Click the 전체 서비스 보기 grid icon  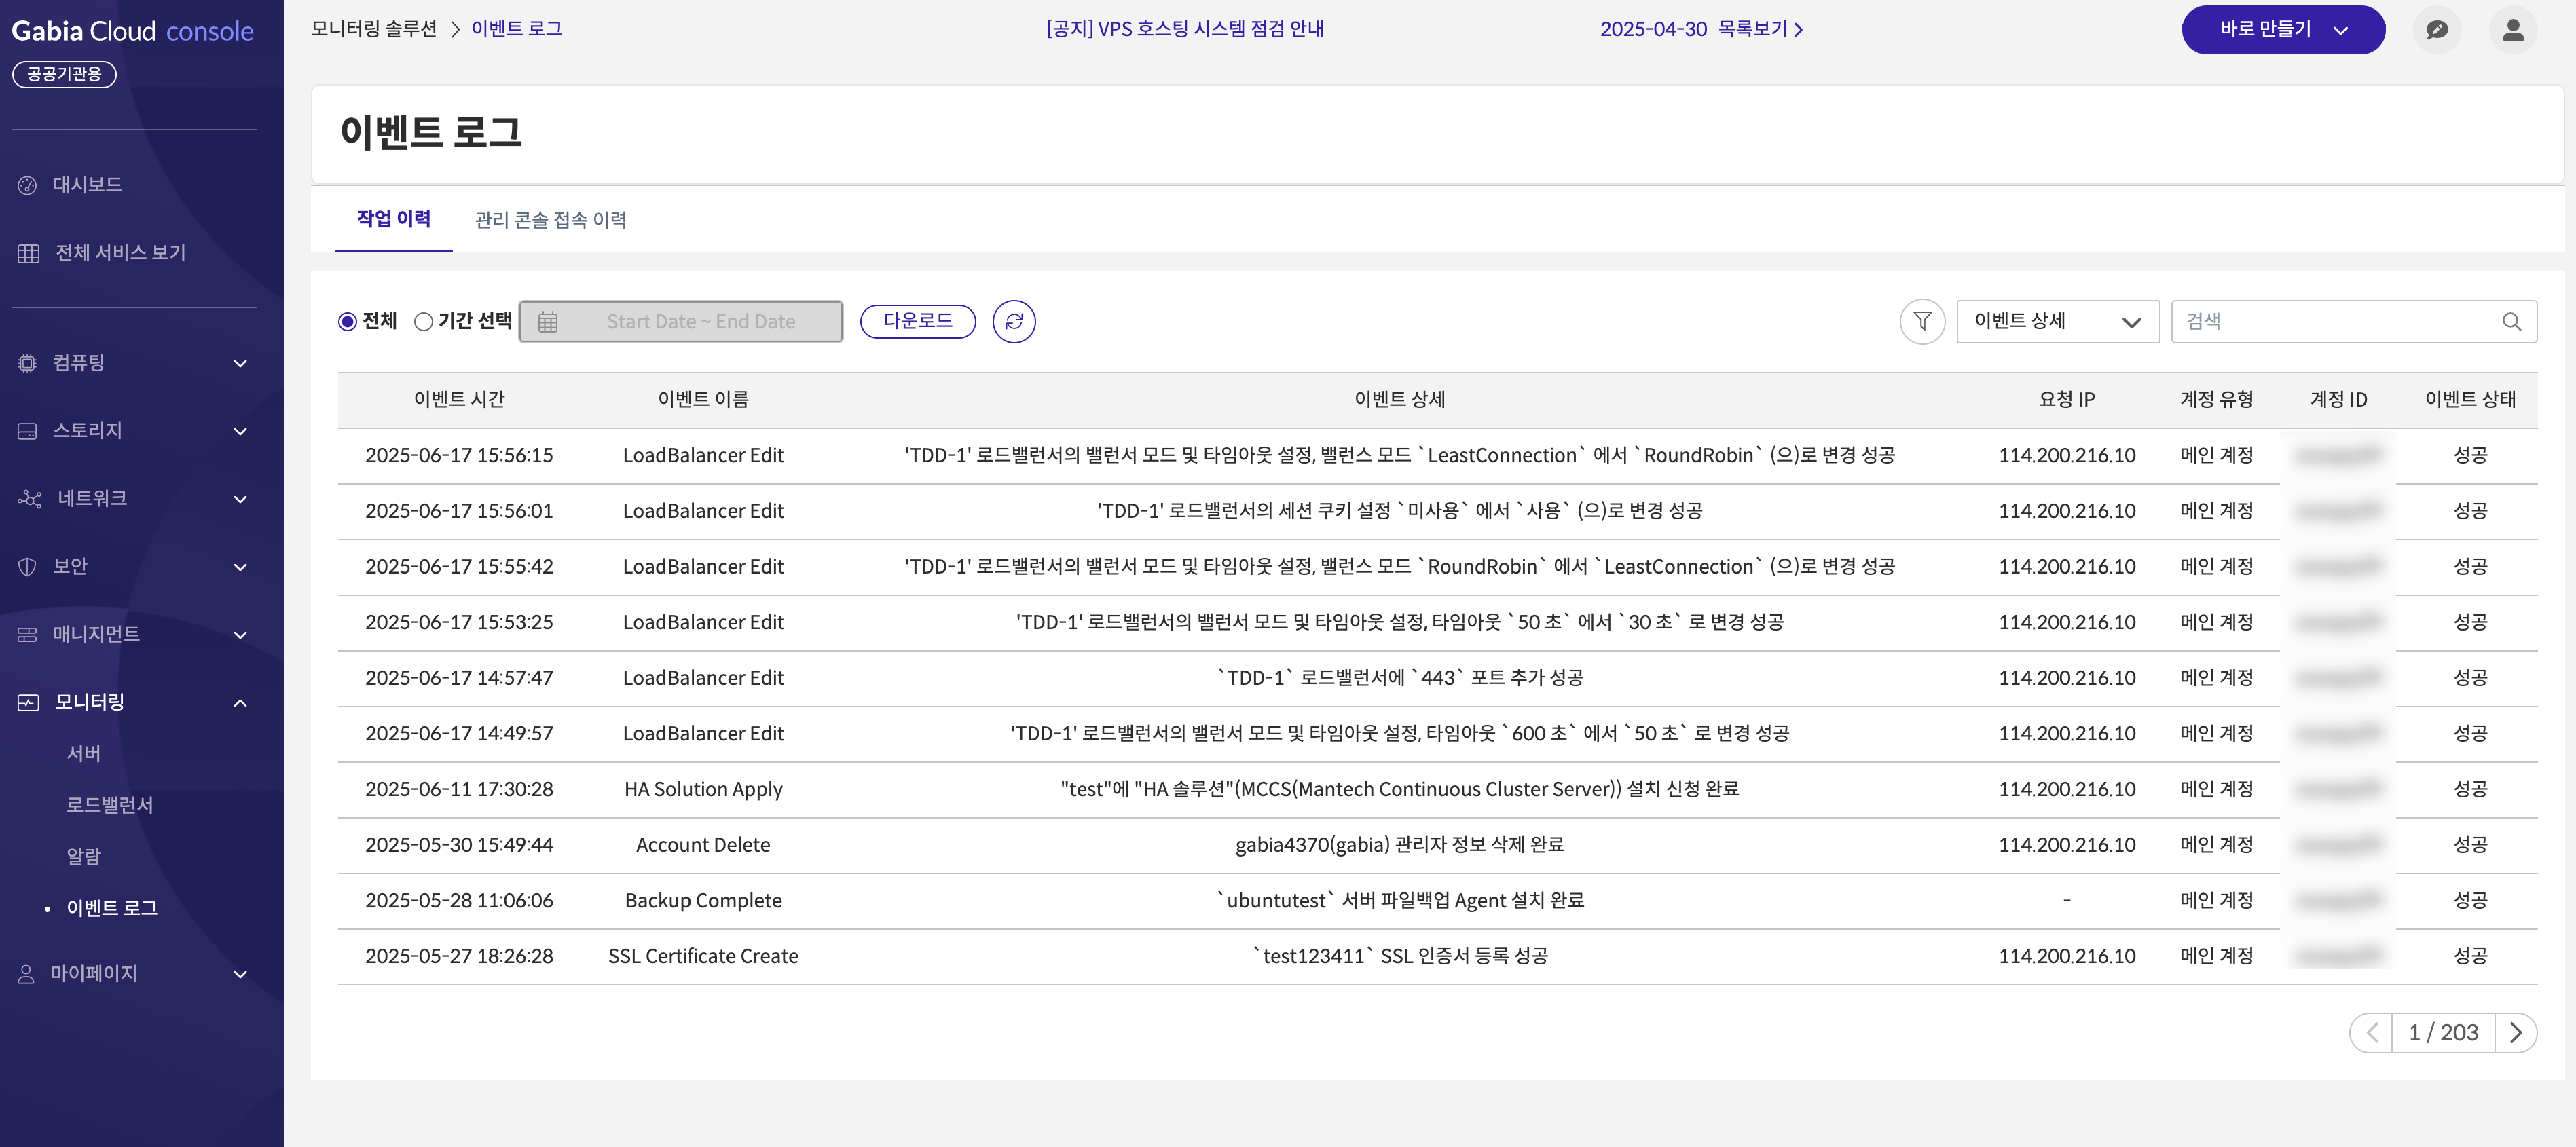click(x=28, y=253)
